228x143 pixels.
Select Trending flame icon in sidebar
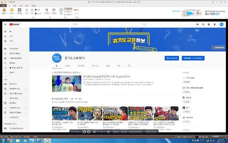tap(5, 36)
